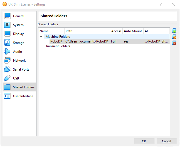Select the Transient Folders item
The width and height of the screenshot is (180, 147).
coord(58,46)
